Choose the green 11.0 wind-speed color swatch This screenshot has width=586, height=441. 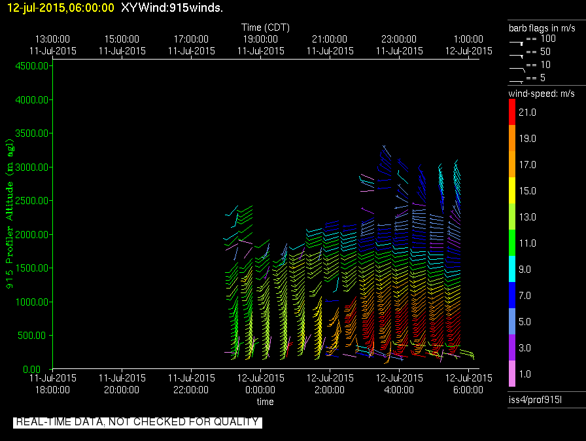pyautogui.click(x=512, y=243)
